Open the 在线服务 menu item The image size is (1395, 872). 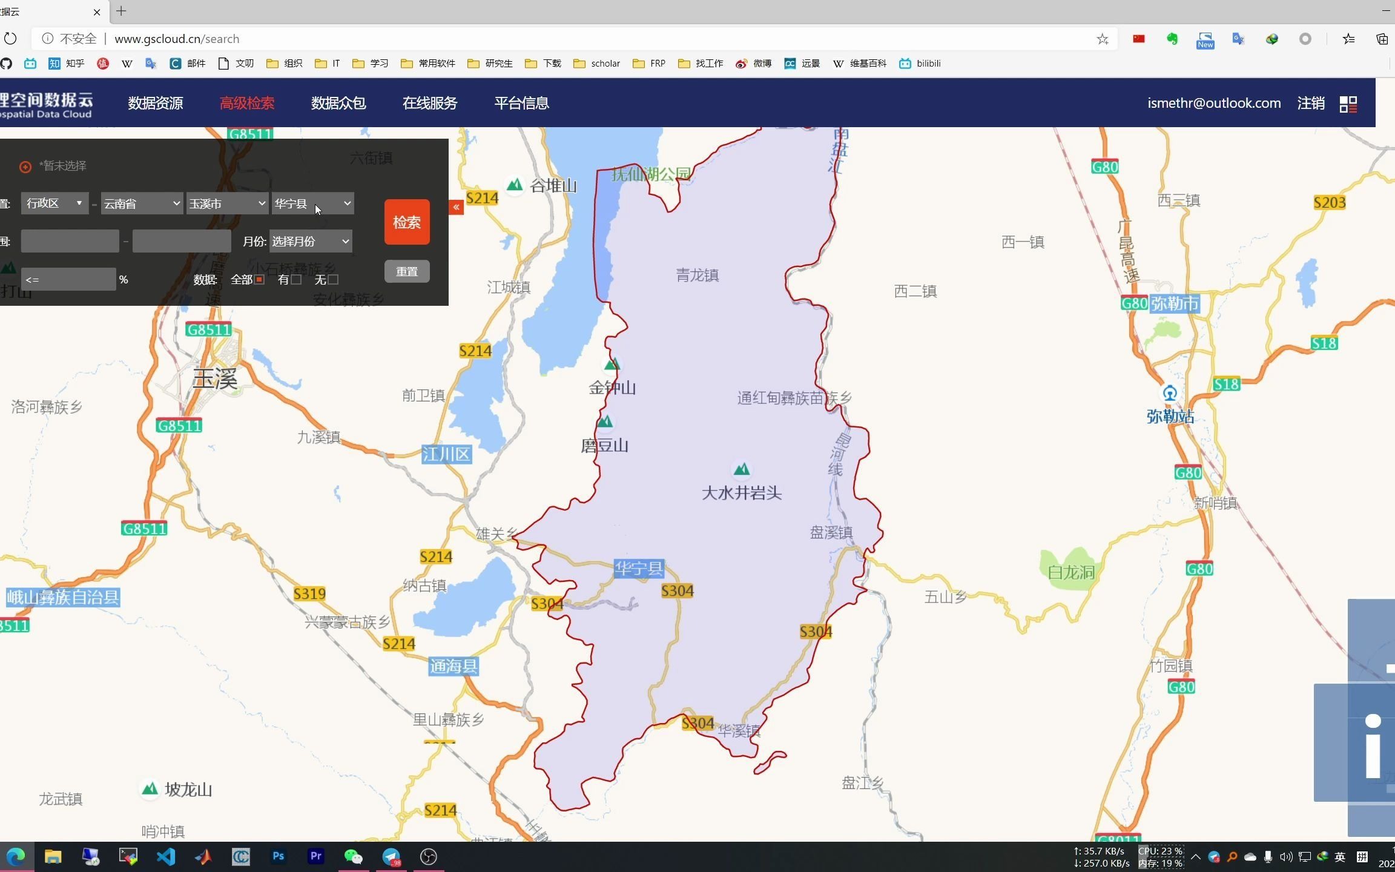pyautogui.click(x=430, y=104)
